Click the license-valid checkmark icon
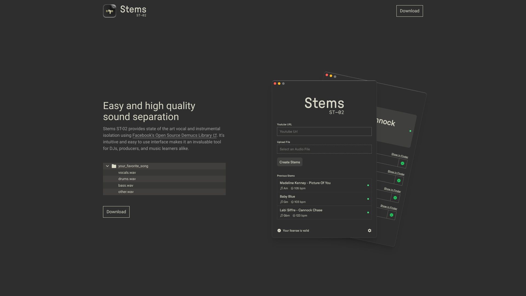Image resolution: width=526 pixels, height=296 pixels. coord(279,230)
